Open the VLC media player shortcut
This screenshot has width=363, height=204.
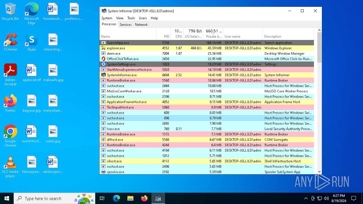click(x=10, y=167)
